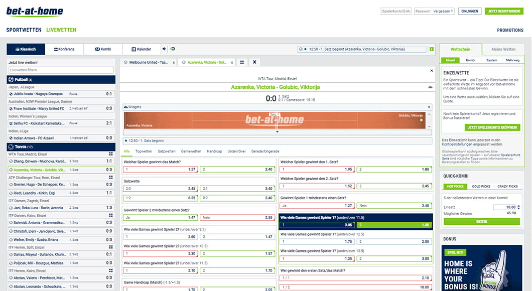Click the Spielerkonto/E-Mail login field
The height and width of the screenshot is (291, 532).
396,11
